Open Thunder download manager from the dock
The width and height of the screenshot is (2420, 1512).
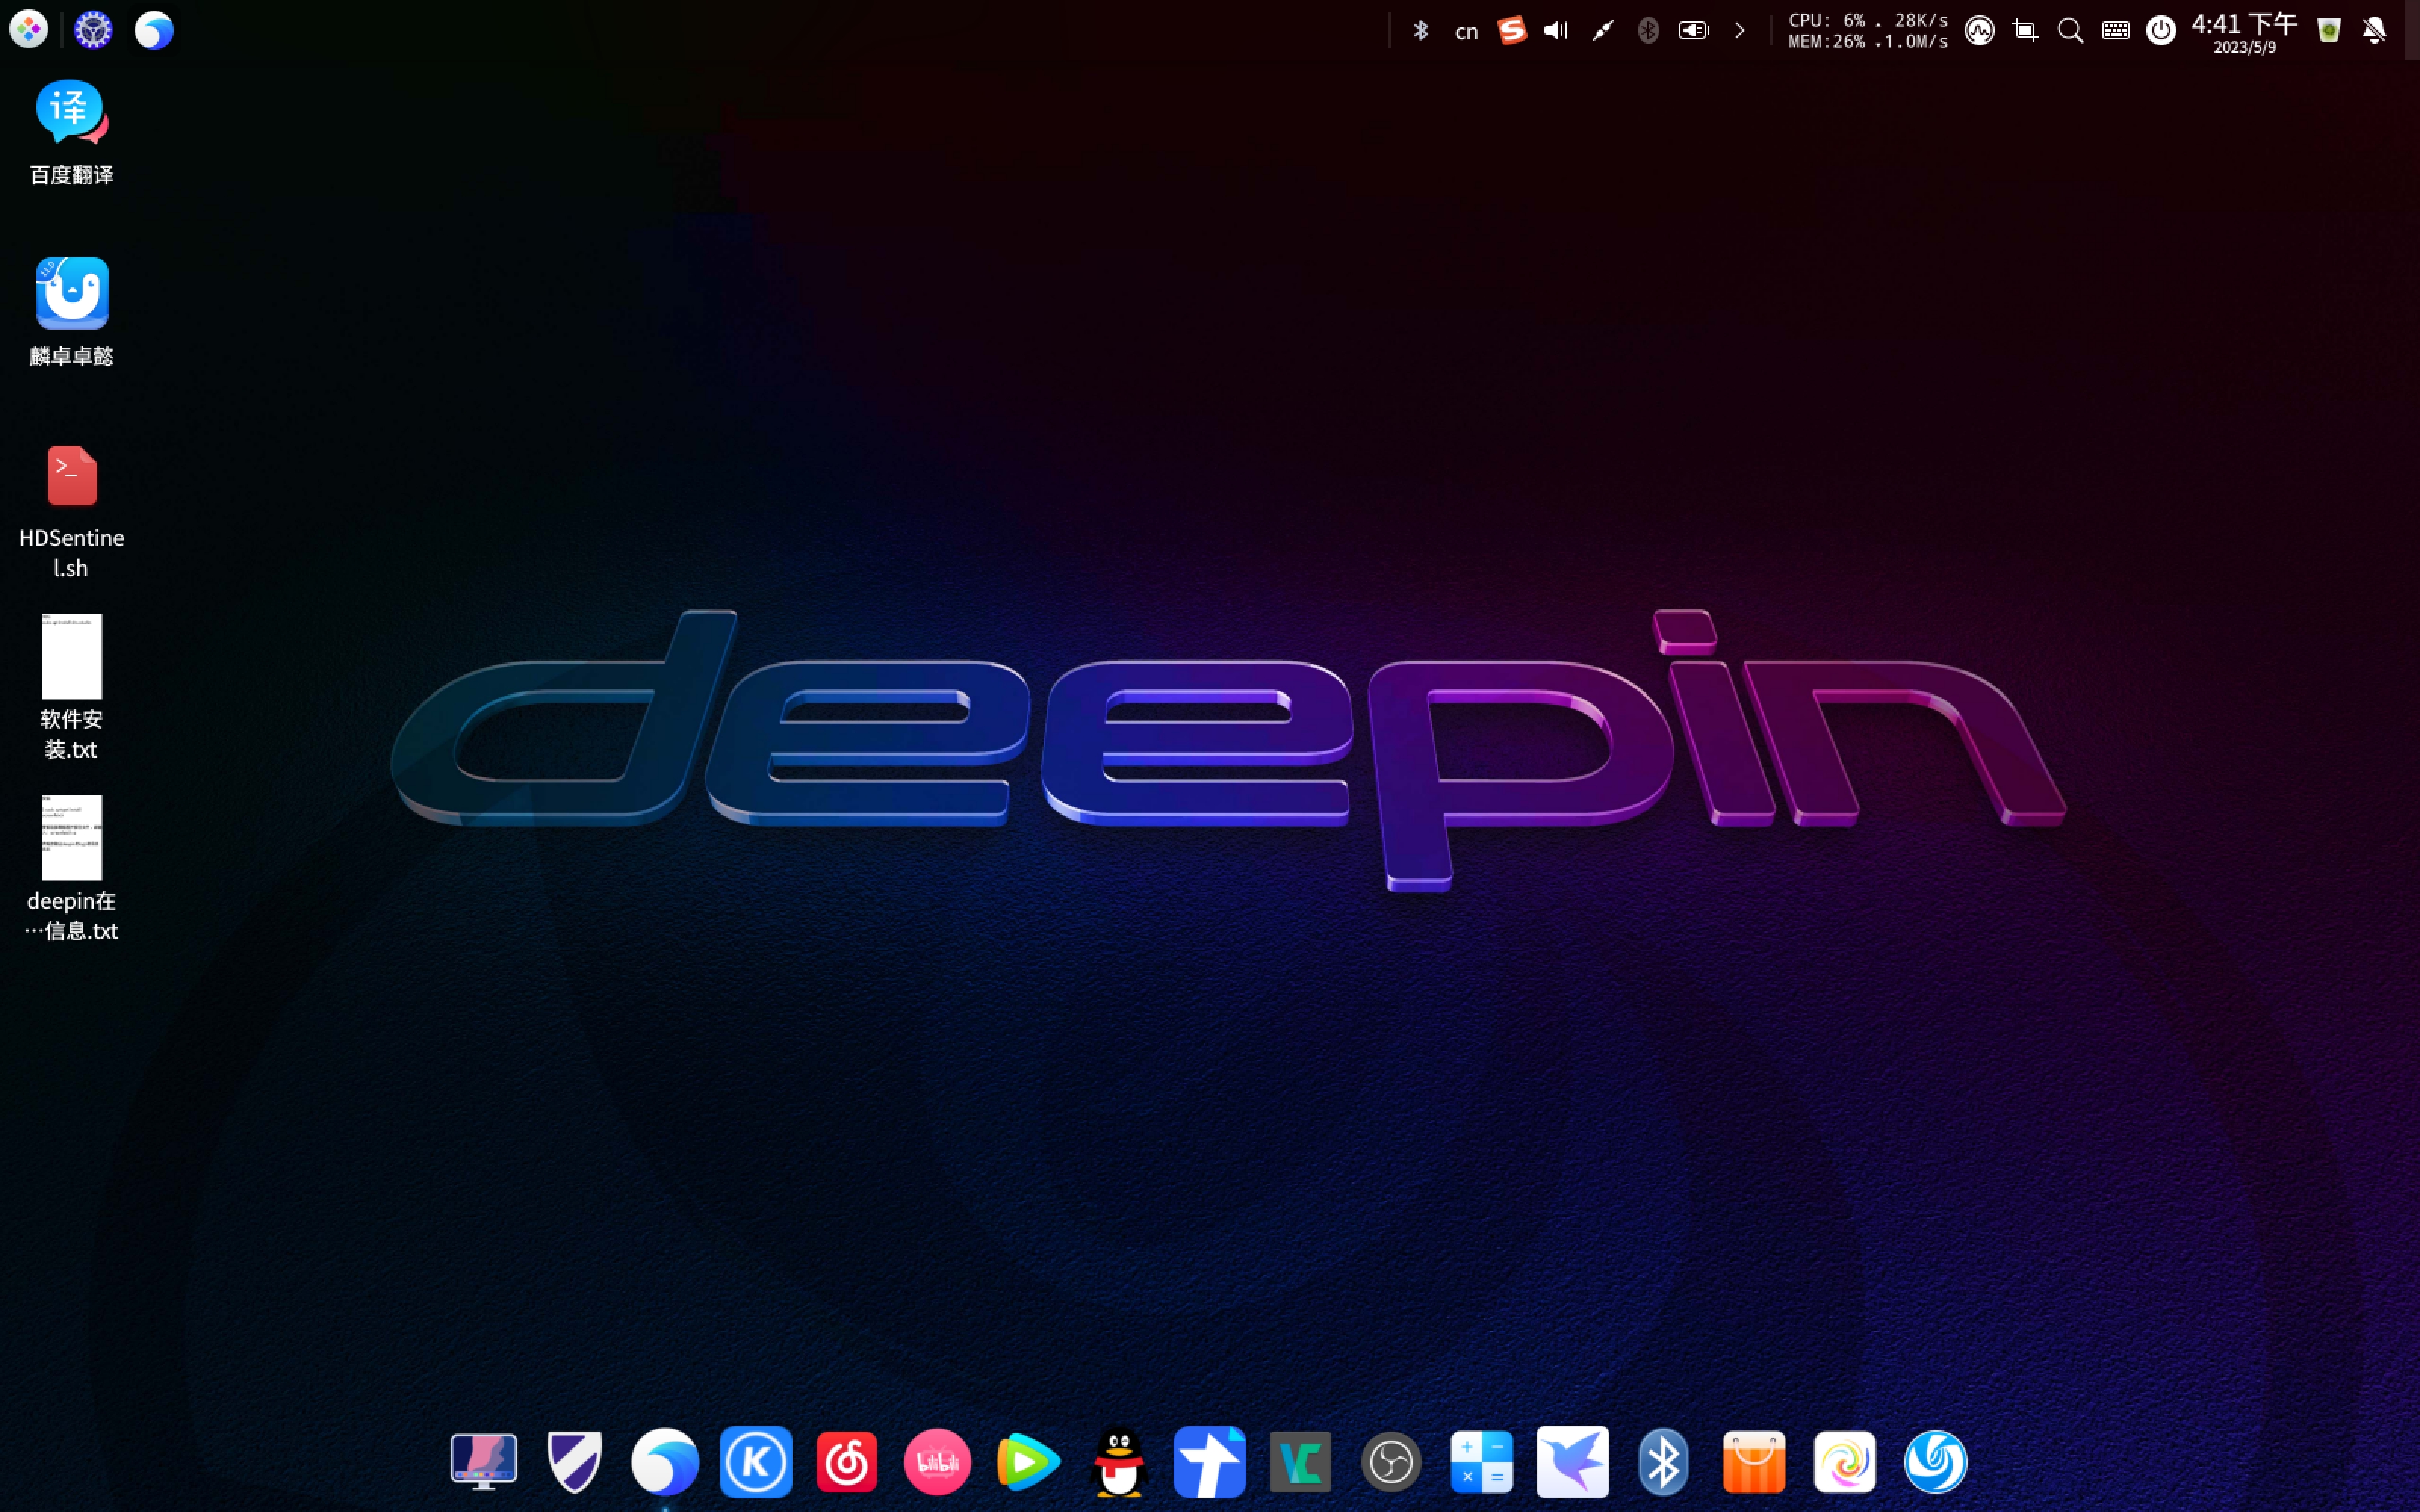pyautogui.click(x=1572, y=1461)
